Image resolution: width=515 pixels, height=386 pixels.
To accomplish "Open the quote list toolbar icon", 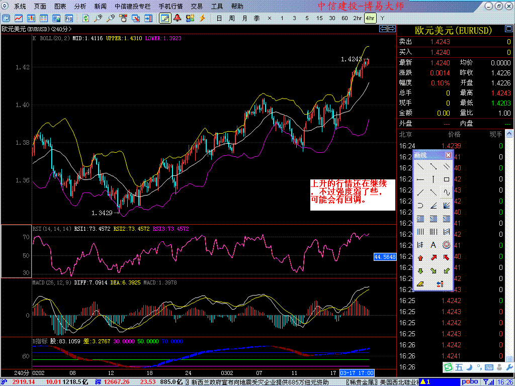I will 44,19.
